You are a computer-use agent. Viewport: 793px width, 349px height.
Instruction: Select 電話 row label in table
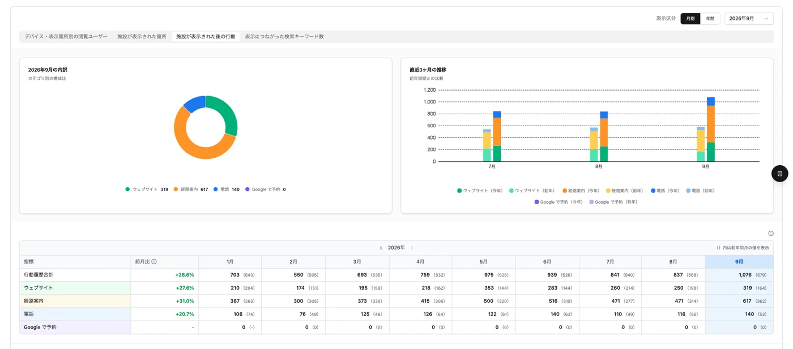(x=29, y=314)
